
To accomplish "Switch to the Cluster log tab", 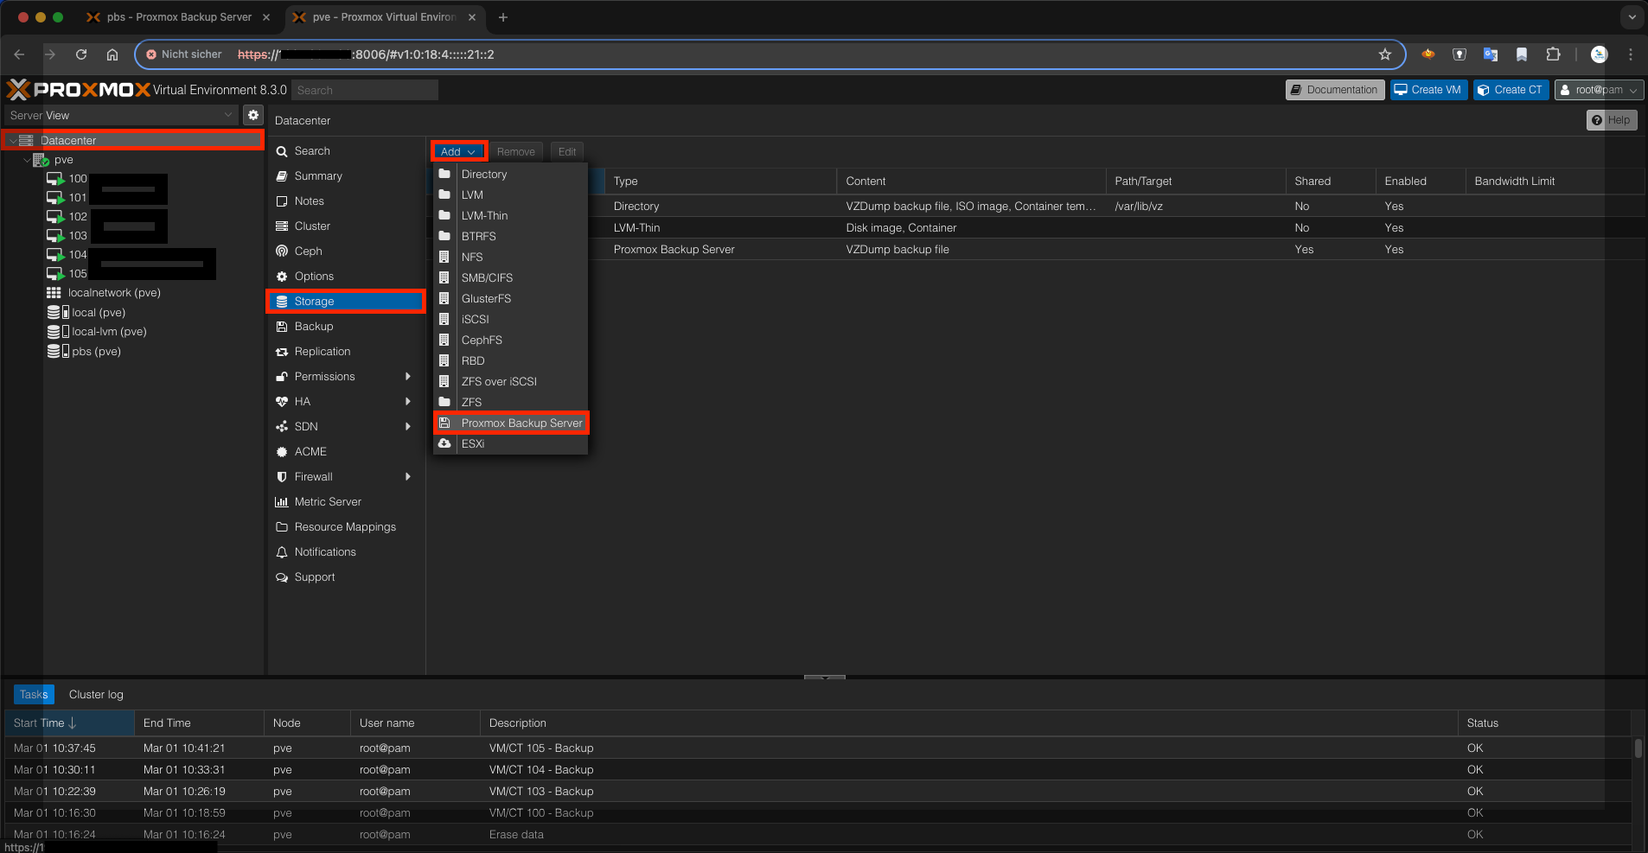I will click(95, 694).
